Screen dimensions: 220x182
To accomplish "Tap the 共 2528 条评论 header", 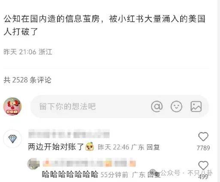I will tap(27, 80).
